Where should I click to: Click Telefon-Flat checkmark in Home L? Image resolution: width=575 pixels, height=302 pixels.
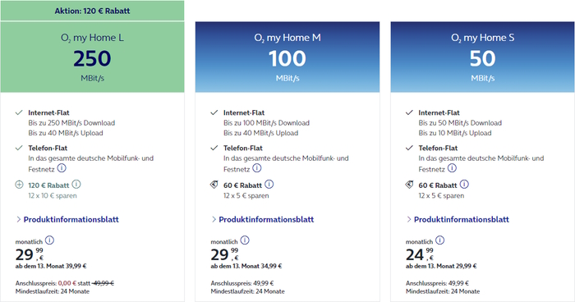click(x=19, y=148)
